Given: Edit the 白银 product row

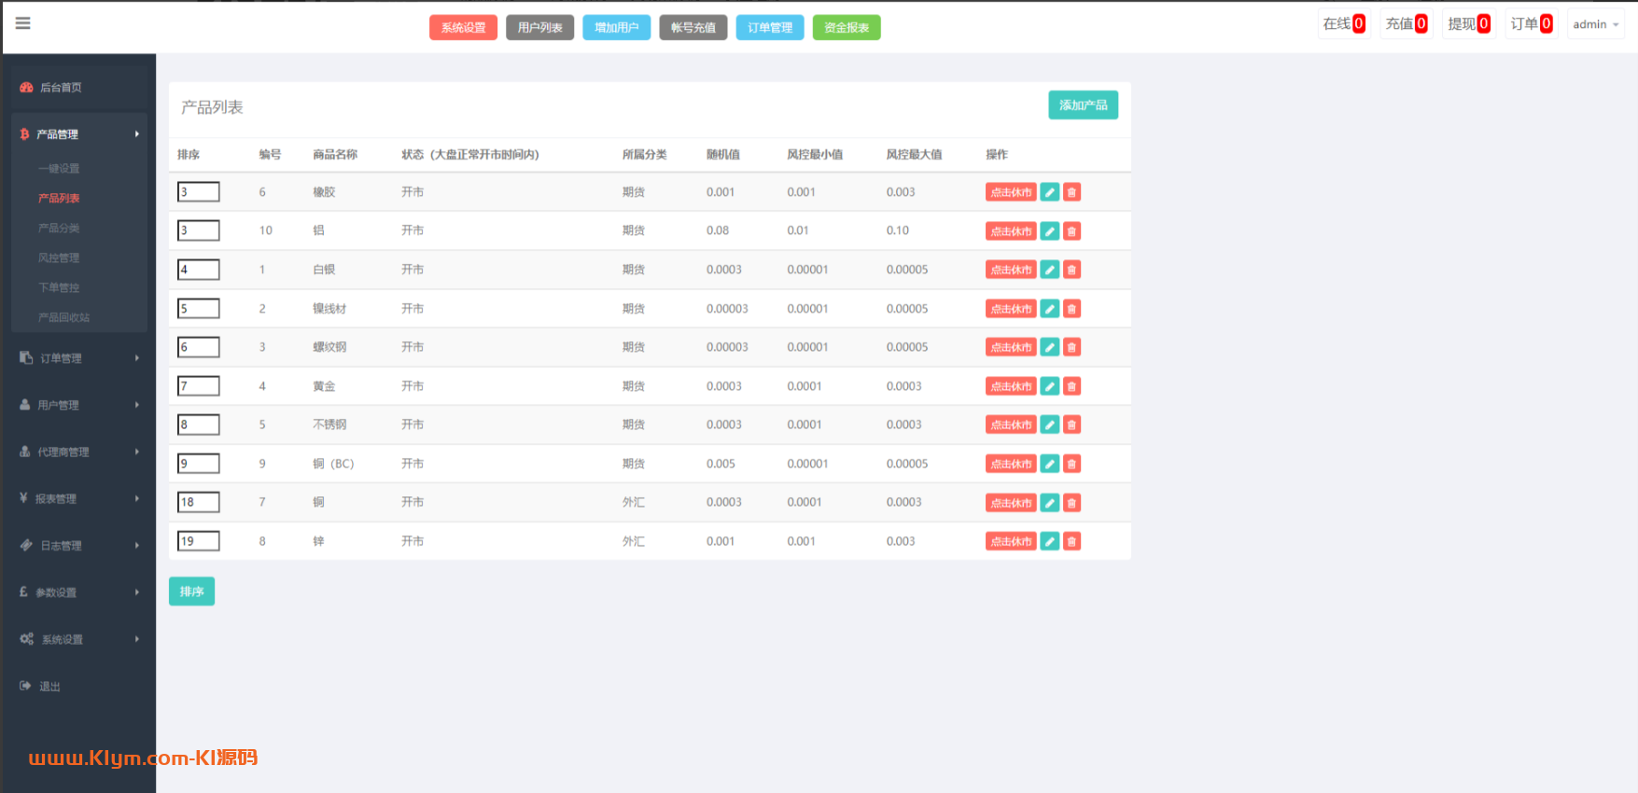Looking at the screenshot, I should tap(1050, 270).
